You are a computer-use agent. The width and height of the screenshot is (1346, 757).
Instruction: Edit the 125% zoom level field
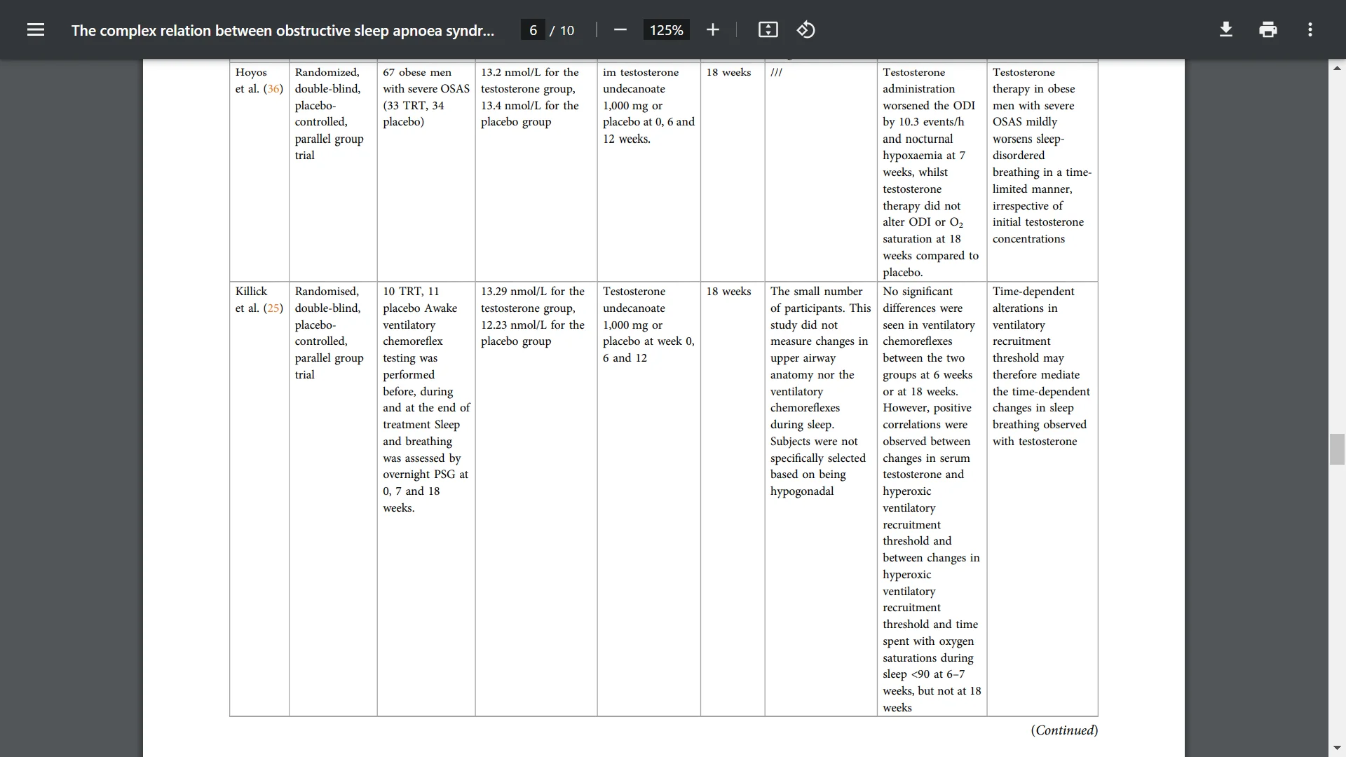coord(666,30)
